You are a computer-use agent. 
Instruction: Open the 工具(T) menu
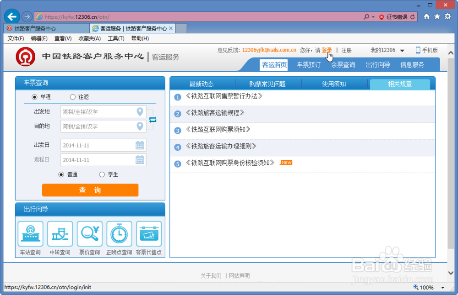coord(116,38)
